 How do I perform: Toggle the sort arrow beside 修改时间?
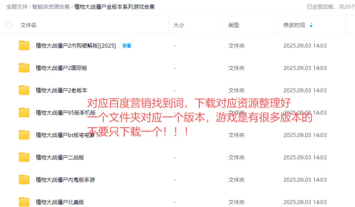pyautogui.click(x=311, y=25)
